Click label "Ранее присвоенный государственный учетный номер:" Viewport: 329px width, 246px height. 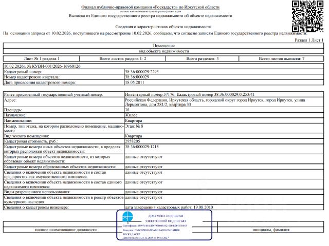pos(53,94)
